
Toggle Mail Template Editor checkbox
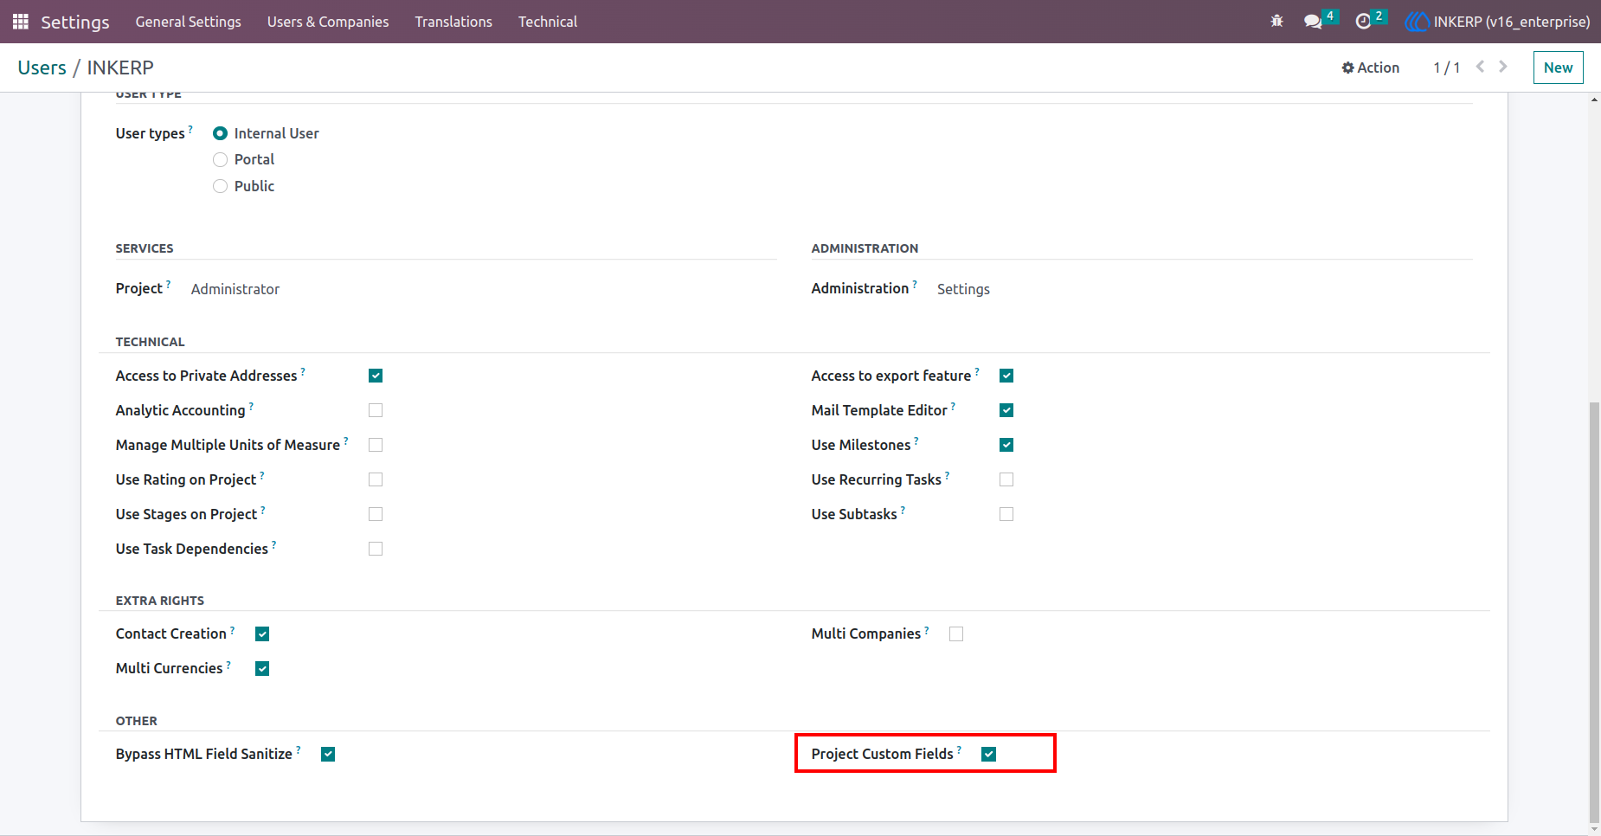click(1006, 410)
